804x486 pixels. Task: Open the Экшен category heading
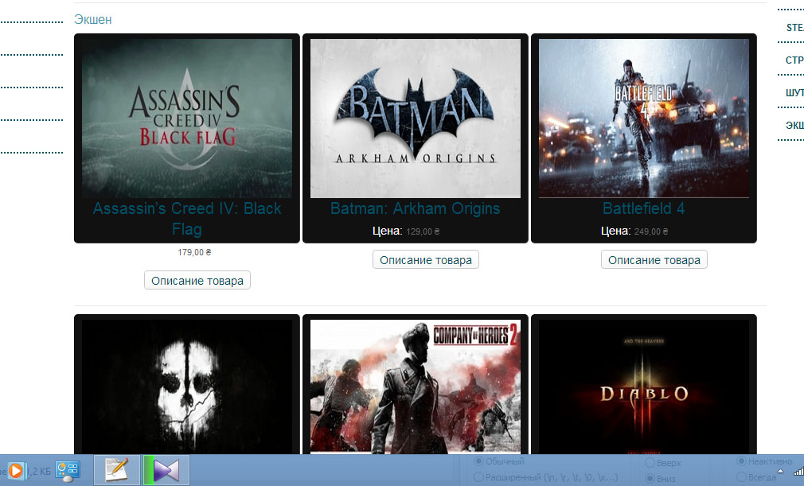[x=93, y=19]
